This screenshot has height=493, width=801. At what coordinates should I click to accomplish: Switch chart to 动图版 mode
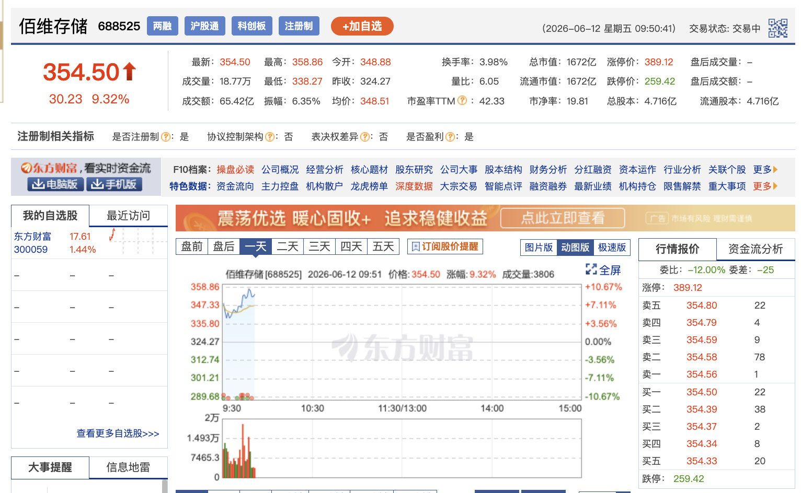tap(575, 248)
